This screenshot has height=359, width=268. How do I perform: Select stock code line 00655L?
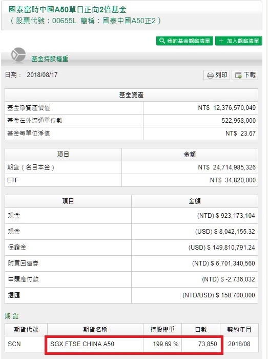(85, 21)
